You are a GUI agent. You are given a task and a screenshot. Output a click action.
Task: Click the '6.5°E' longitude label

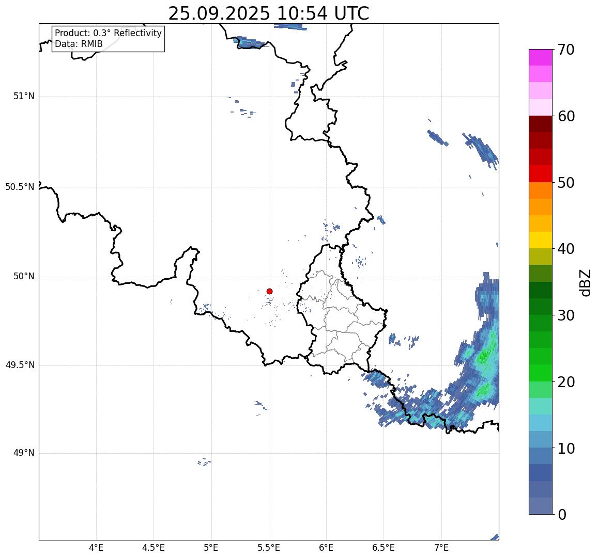pos(384,548)
